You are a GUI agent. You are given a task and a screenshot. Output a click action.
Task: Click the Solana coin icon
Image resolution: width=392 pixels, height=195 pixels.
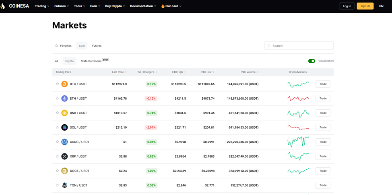pyautogui.click(x=64, y=127)
